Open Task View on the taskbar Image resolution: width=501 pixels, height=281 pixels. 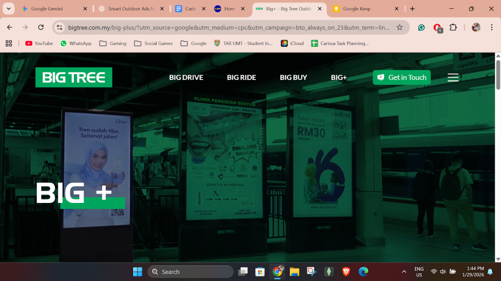pos(243,272)
